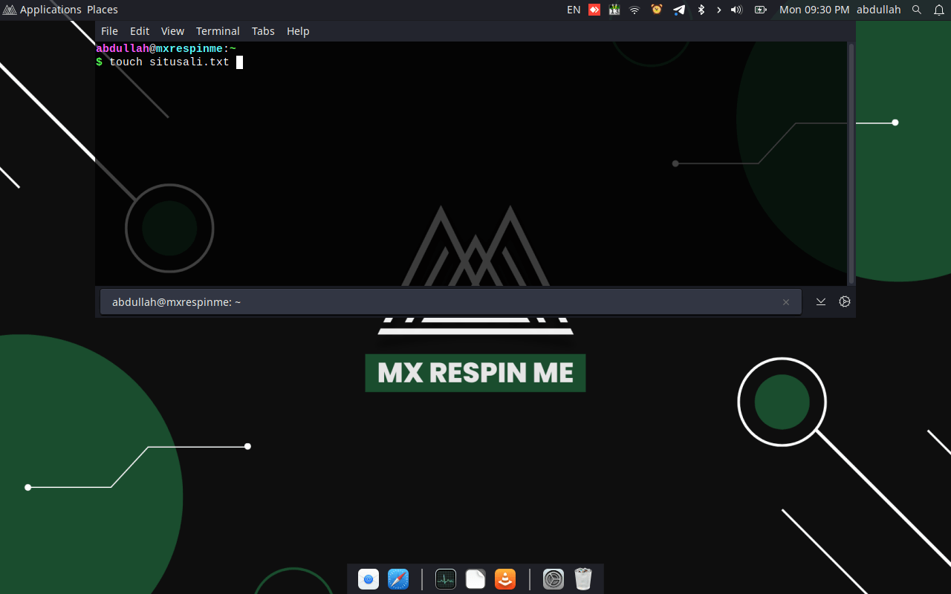Click the round icon beside the tab list arrow
The width and height of the screenshot is (951, 594).
pyautogui.click(x=845, y=301)
